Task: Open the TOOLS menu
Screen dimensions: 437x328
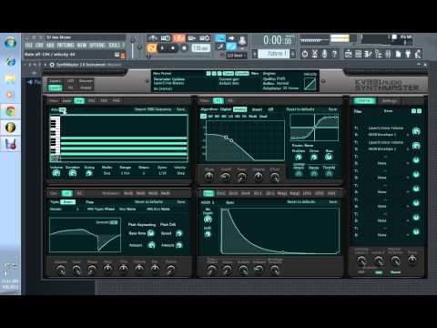Action: click(x=115, y=46)
